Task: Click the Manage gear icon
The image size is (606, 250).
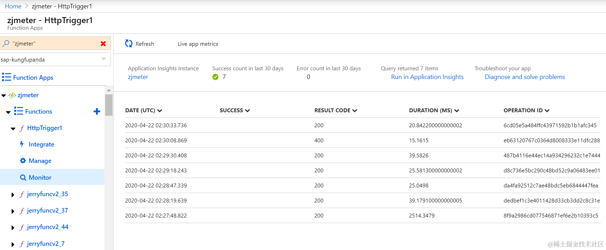Action: (x=23, y=161)
